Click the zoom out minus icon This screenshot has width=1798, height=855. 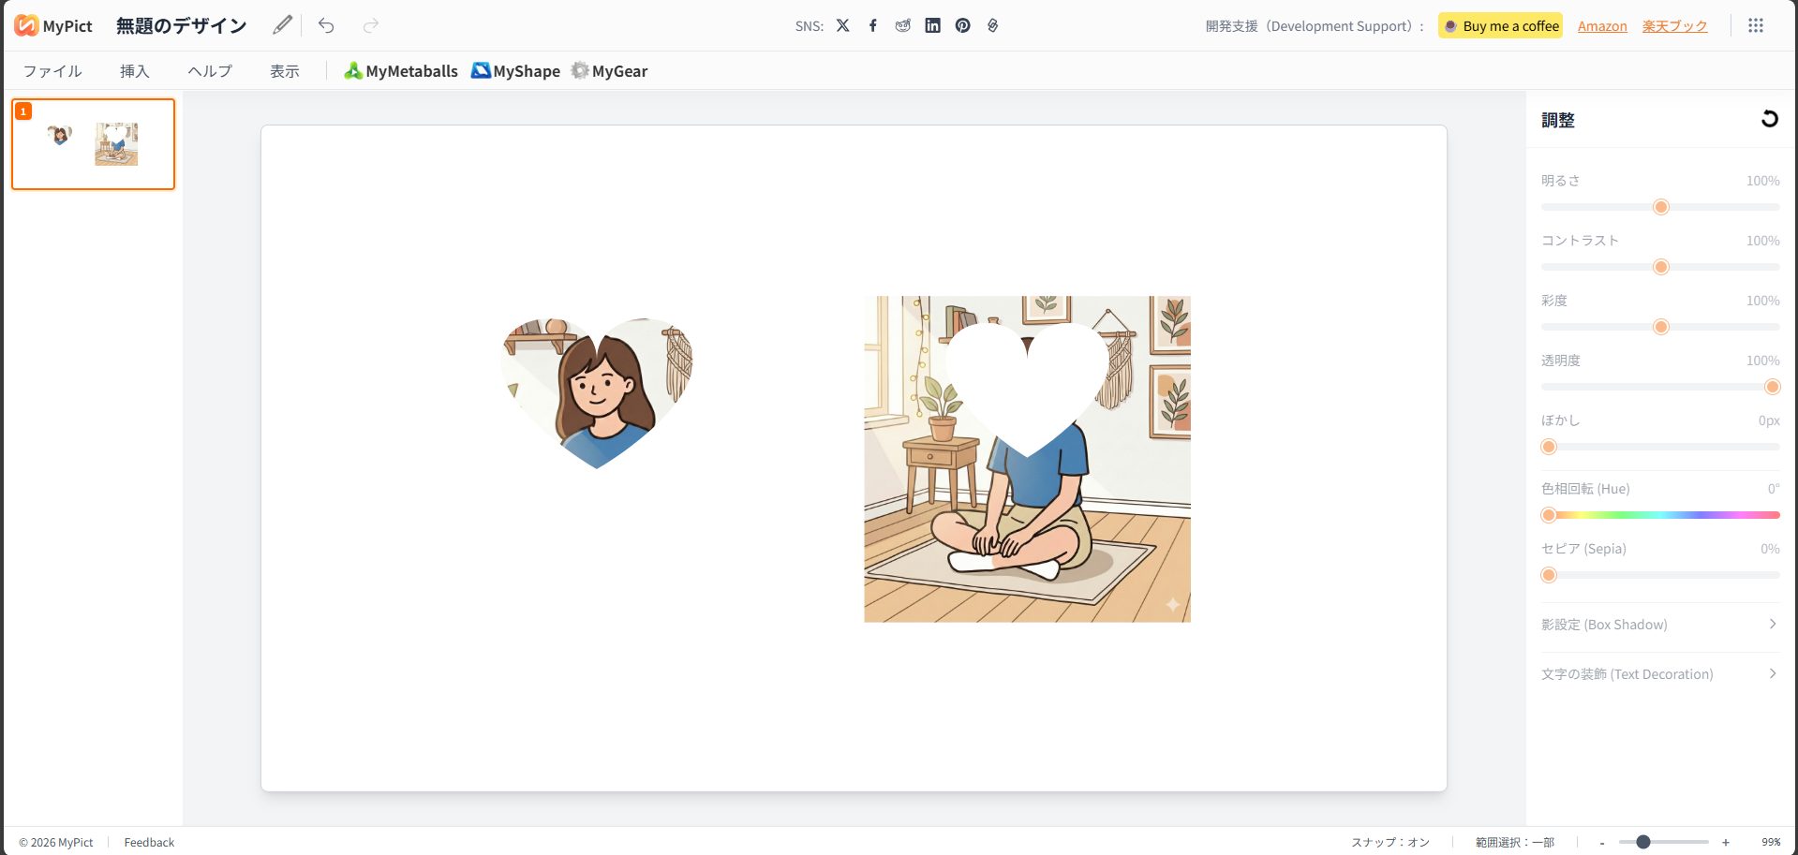pyautogui.click(x=1602, y=843)
